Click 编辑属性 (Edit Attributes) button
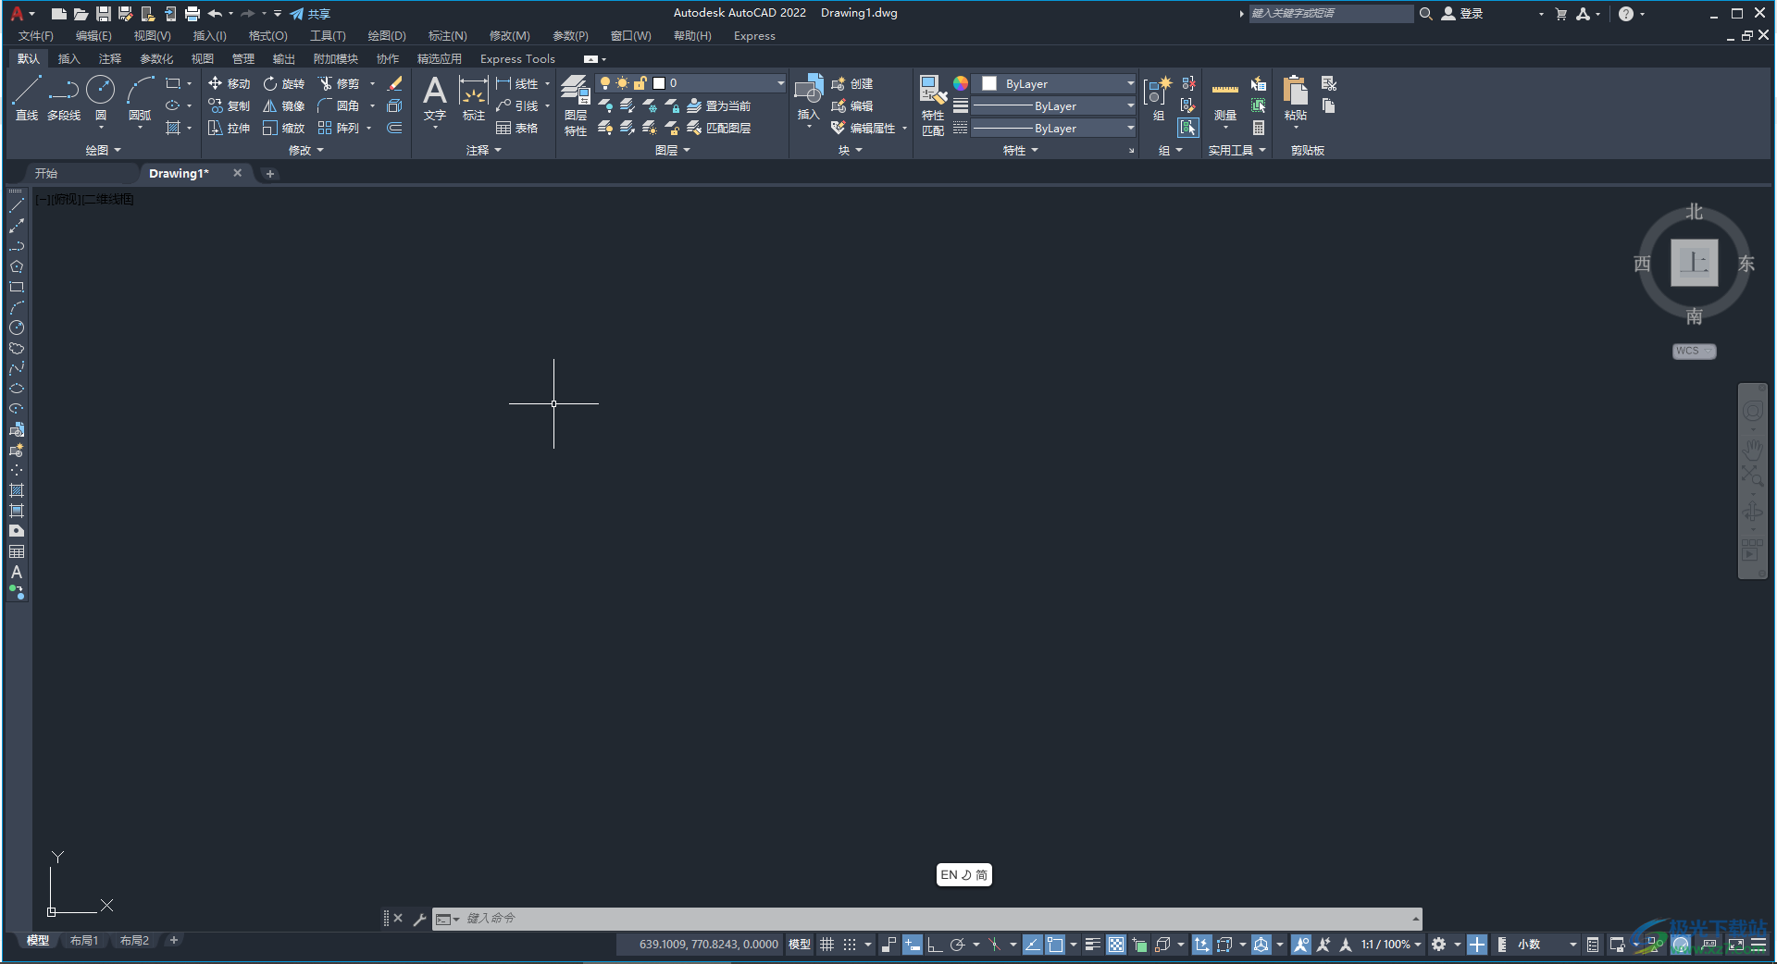The height and width of the screenshot is (964, 1777). coord(864,128)
